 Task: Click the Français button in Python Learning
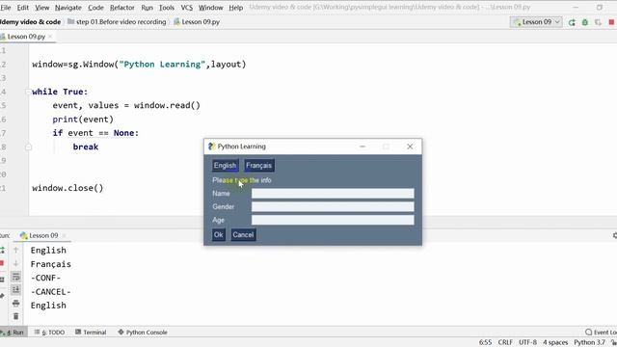[x=258, y=166]
